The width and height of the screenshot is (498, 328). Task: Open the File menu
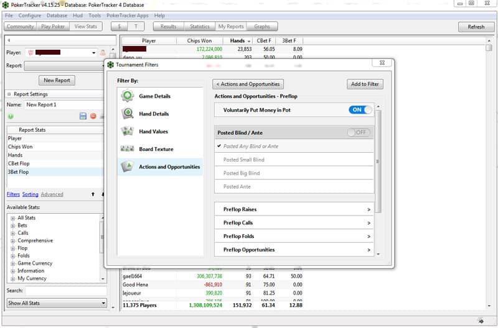(x=9, y=15)
